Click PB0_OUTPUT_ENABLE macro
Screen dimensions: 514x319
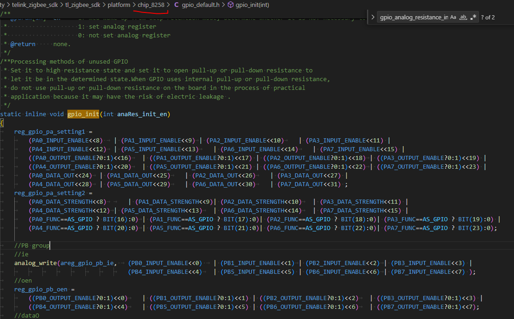[x=66, y=298]
